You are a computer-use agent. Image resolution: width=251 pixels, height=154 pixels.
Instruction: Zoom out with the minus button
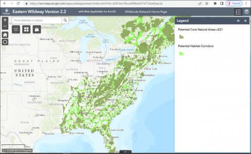pos(5,26)
